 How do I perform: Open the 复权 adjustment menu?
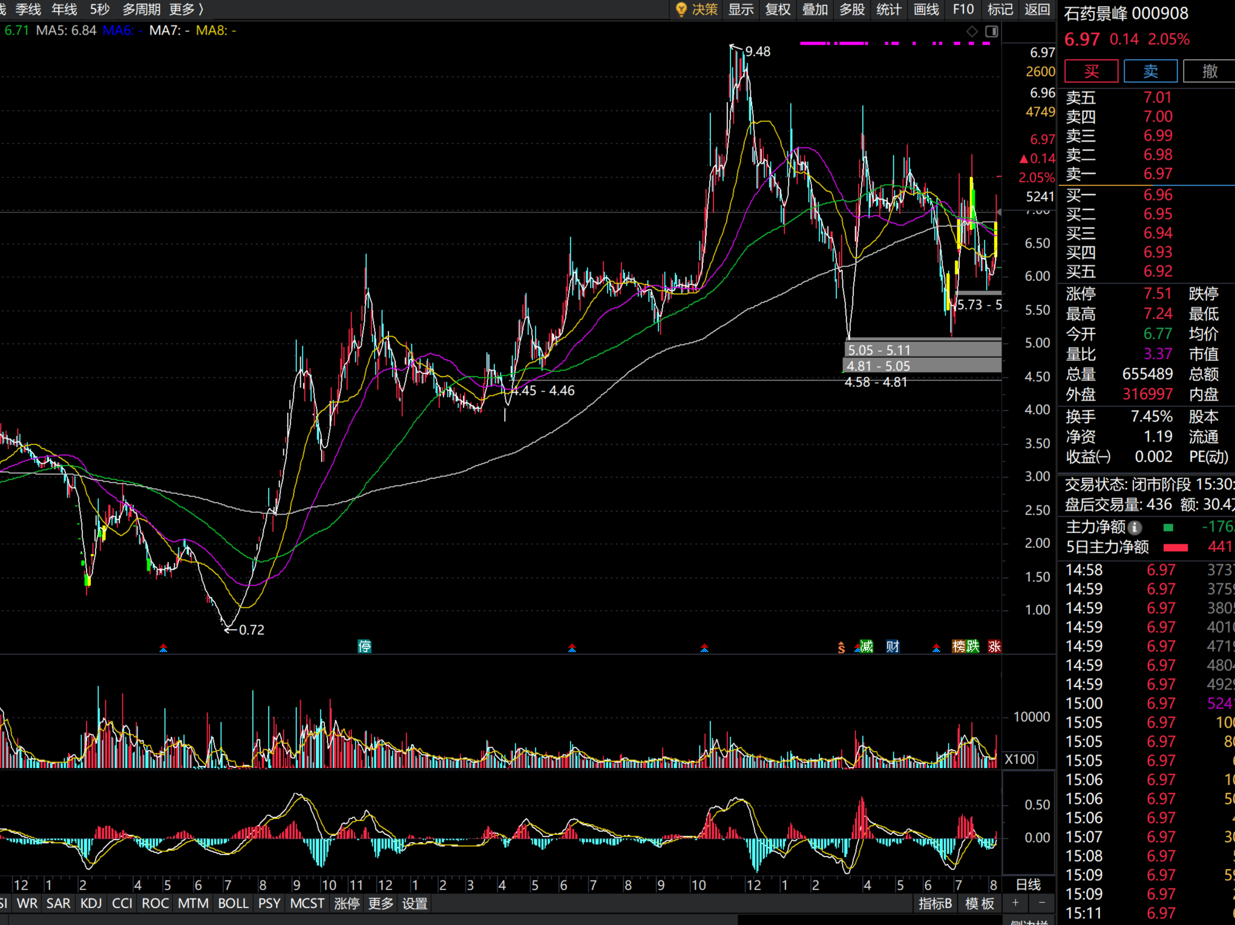(778, 10)
